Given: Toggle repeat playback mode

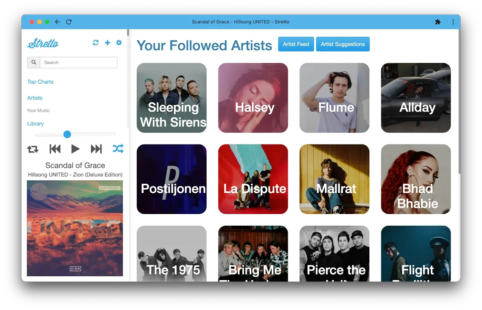Looking at the screenshot, I should [x=33, y=149].
